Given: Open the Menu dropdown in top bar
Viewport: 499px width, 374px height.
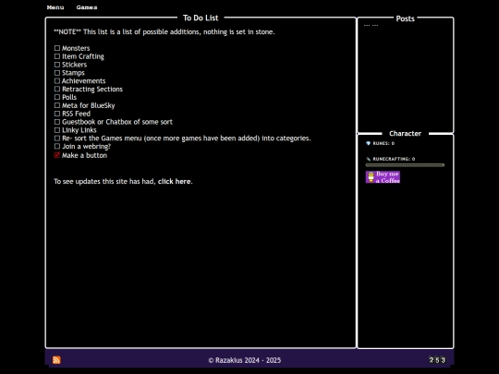Looking at the screenshot, I should click(x=55, y=7).
